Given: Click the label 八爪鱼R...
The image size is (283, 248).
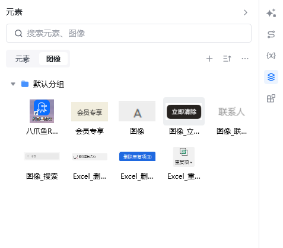Looking at the screenshot, I should pos(42,131).
